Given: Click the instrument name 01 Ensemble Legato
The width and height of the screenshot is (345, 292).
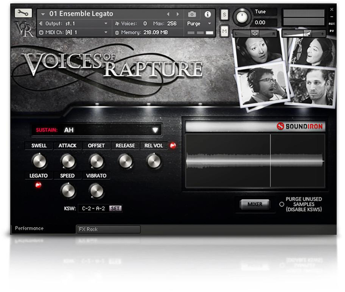Looking at the screenshot, I should [81, 14].
